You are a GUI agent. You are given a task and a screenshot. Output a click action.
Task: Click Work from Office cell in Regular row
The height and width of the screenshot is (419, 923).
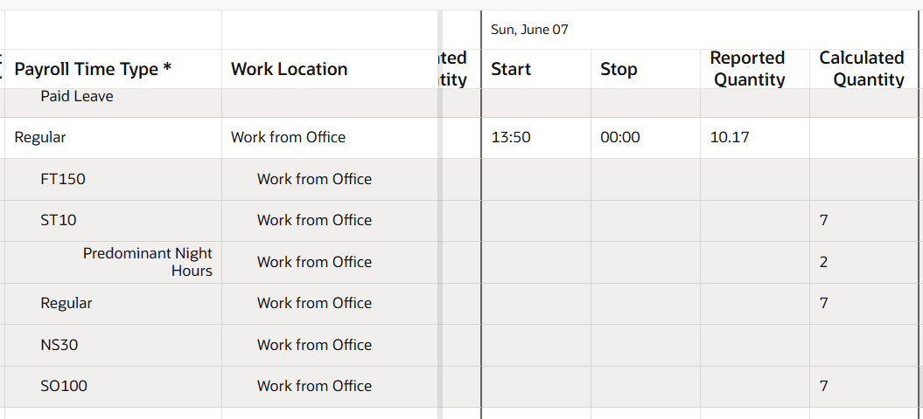(x=288, y=138)
